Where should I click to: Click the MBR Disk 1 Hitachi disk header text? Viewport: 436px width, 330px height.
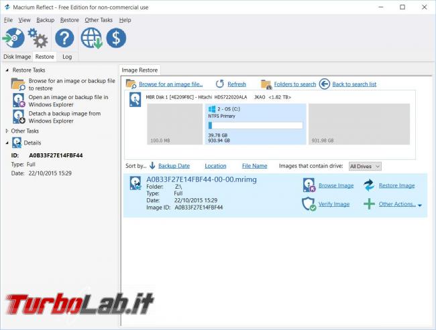219,97
